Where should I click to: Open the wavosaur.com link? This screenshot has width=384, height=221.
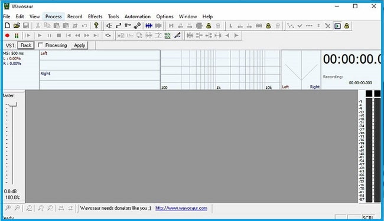(x=181, y=208)
